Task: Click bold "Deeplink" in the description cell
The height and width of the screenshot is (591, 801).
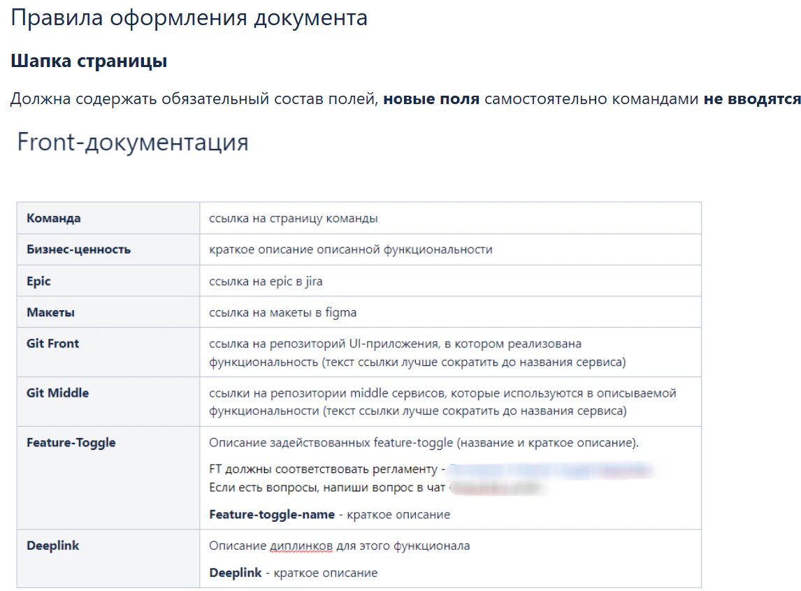Action: [235, 573]
